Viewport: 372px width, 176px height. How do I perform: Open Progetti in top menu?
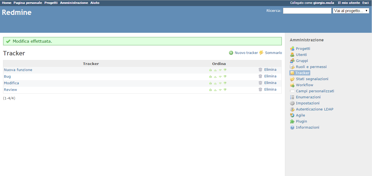tap(51, 3)
